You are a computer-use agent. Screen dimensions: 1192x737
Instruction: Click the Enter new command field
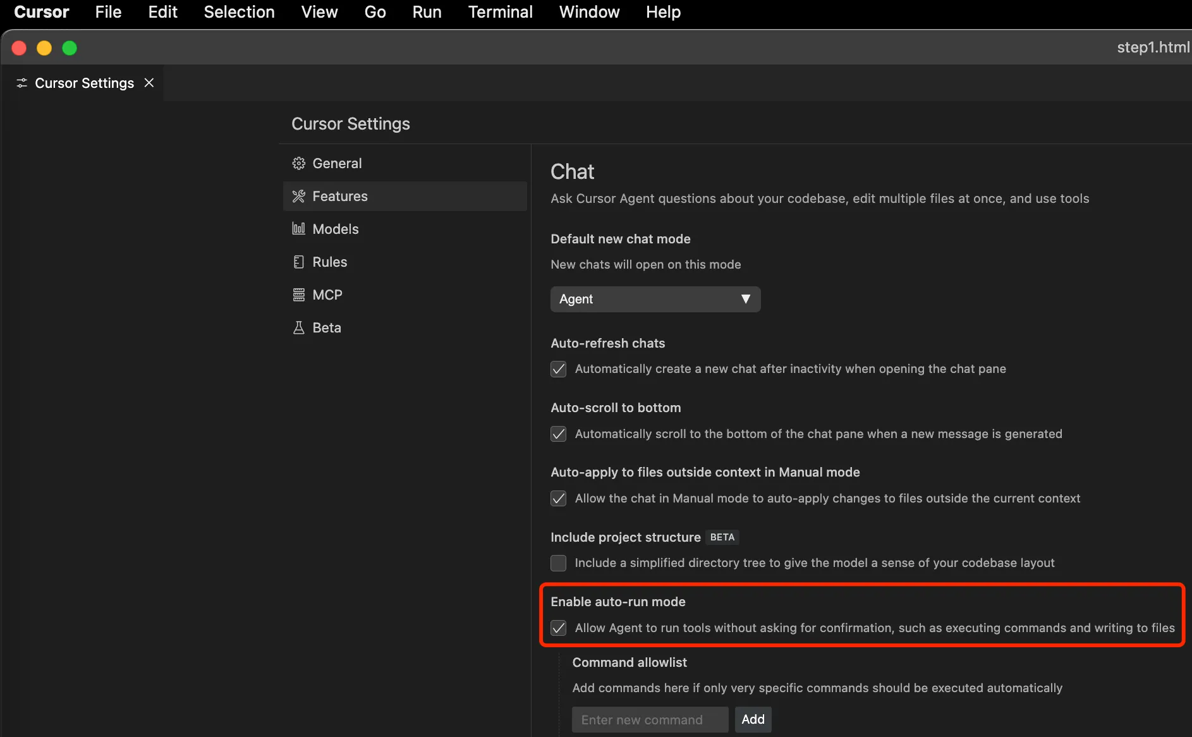pos(650,719)
